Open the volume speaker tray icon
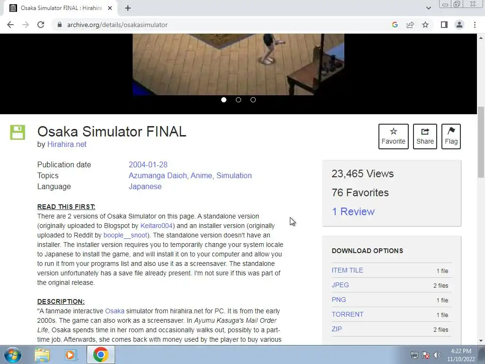The image size is (485, 364). click(437, 355)
